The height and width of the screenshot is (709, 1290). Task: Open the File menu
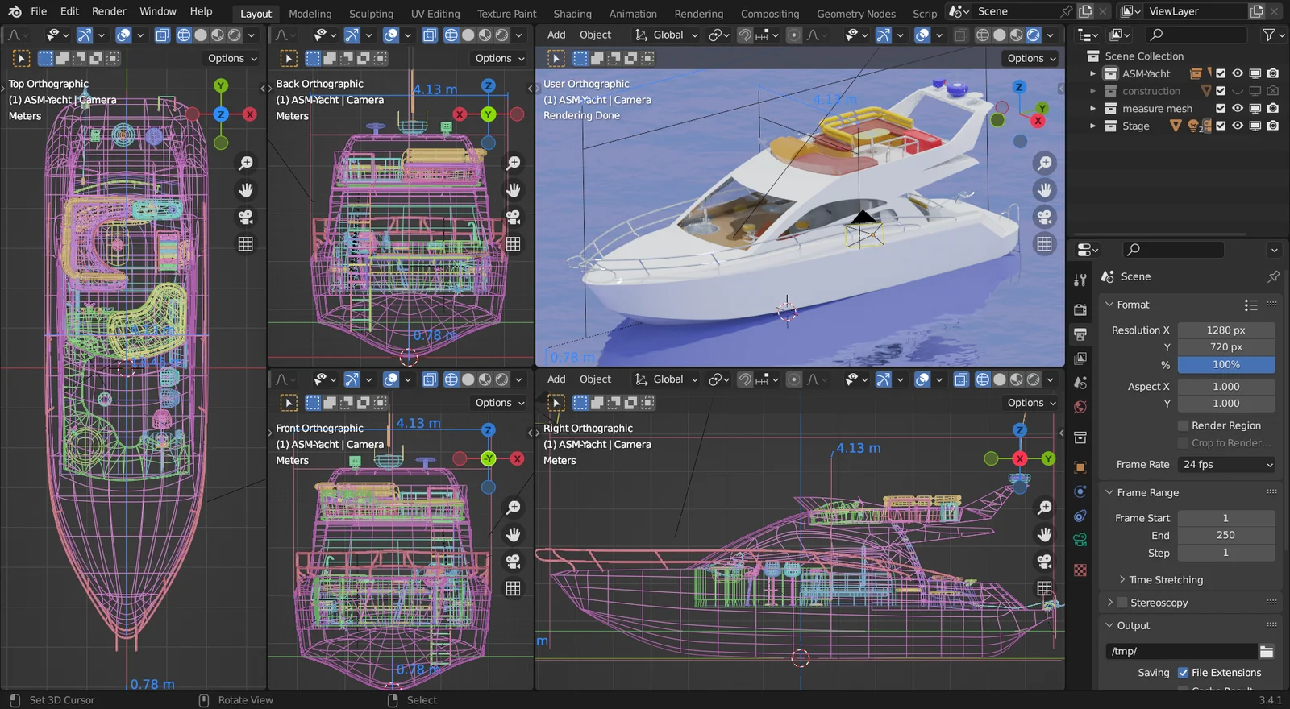[39, 11]
